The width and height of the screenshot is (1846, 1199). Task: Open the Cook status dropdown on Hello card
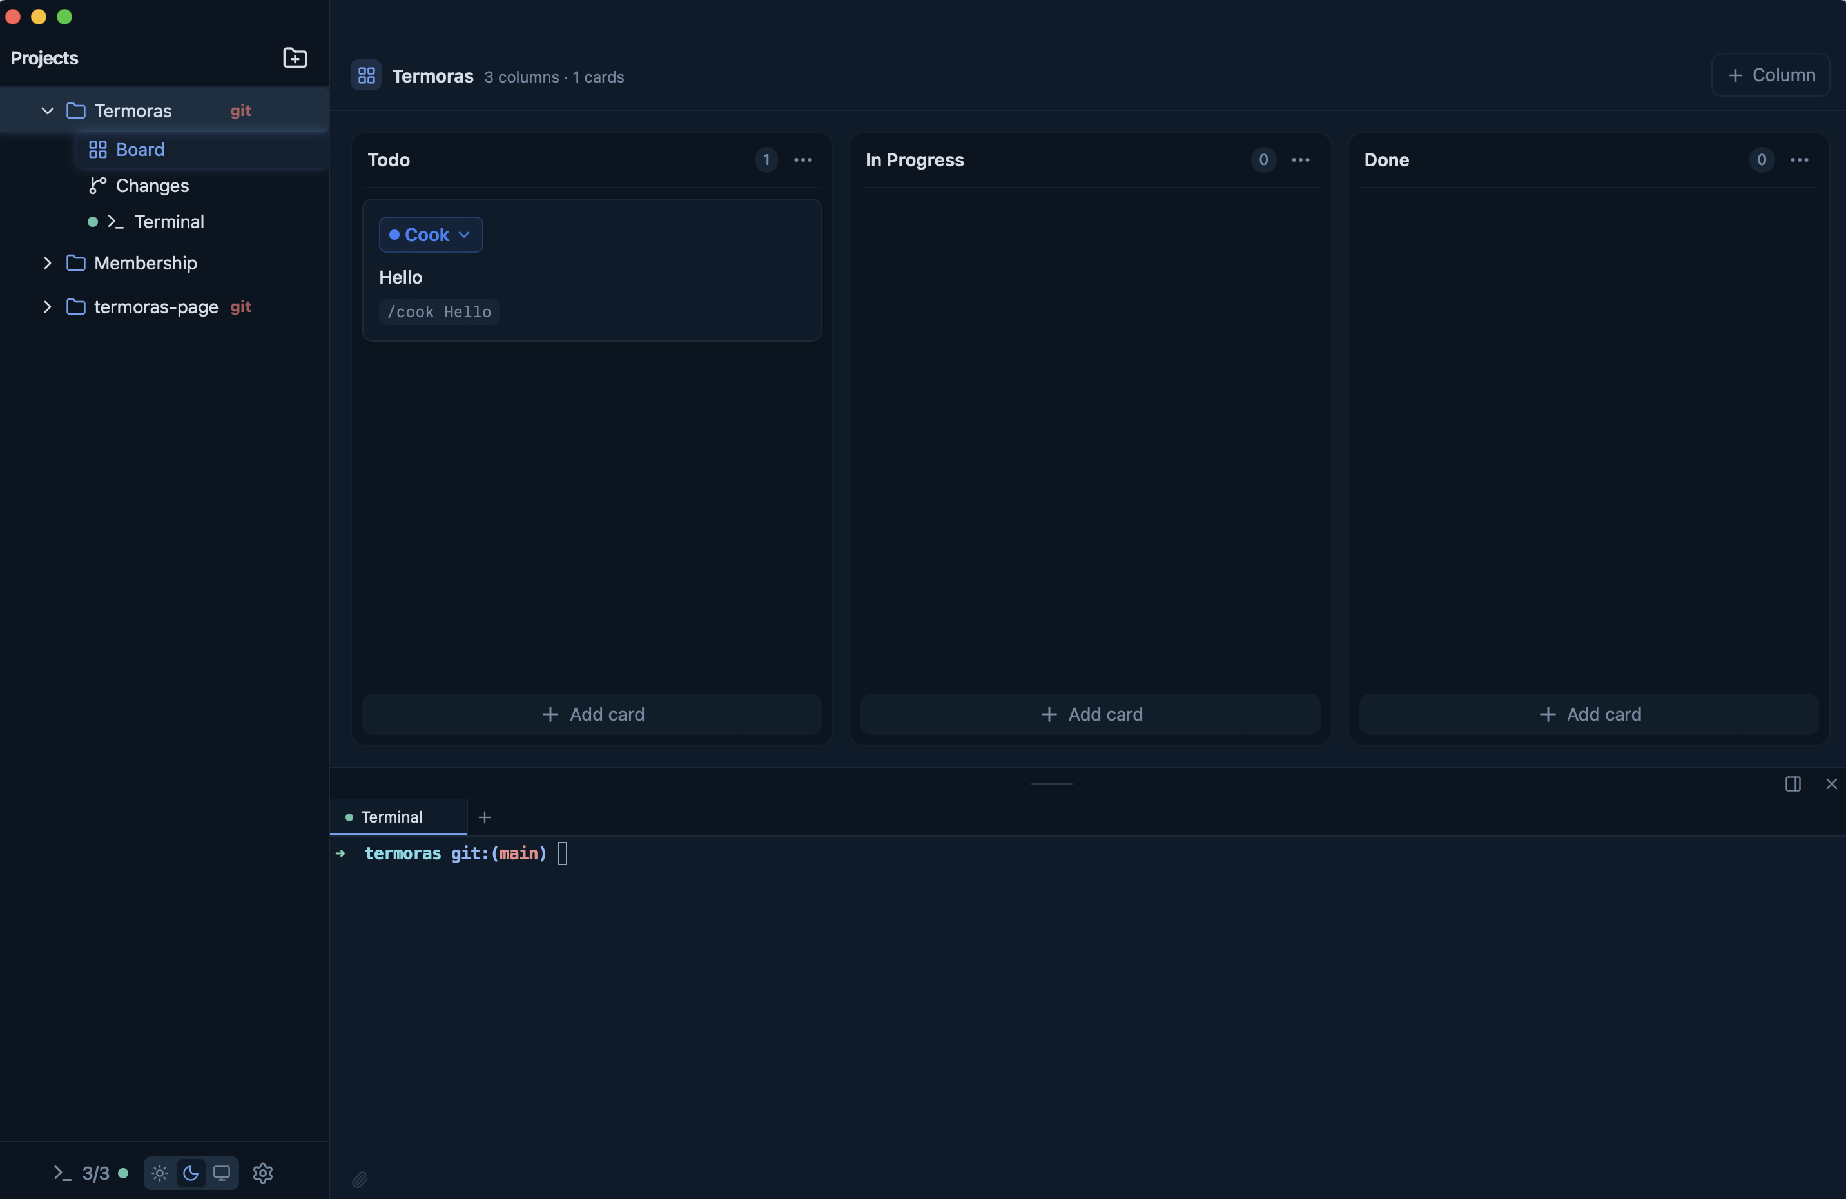pos(430,234)
